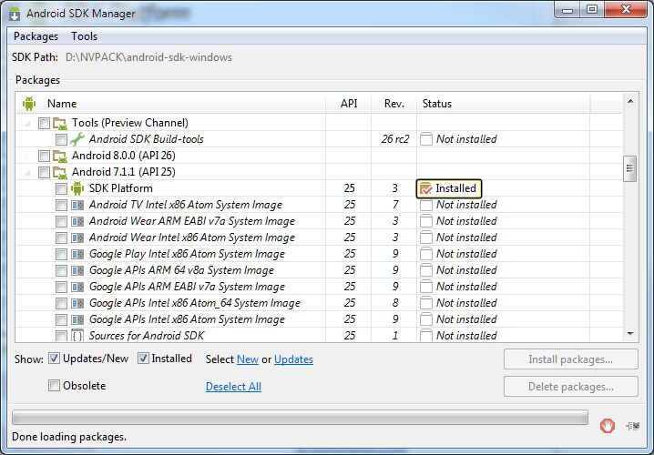Select the Google Play Intel x86 Atom row text
Image resolution: width=654 pixels, height=455 pixels.
coord(187,254)
